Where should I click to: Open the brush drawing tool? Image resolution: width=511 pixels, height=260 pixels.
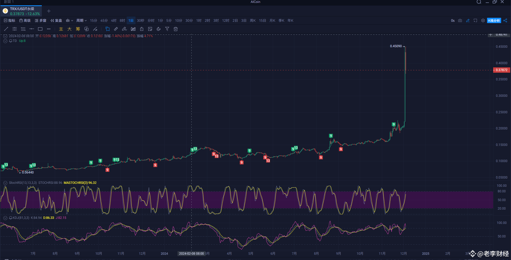[124, 29]
